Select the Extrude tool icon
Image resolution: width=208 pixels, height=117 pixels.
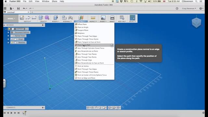tap(41, 18)
